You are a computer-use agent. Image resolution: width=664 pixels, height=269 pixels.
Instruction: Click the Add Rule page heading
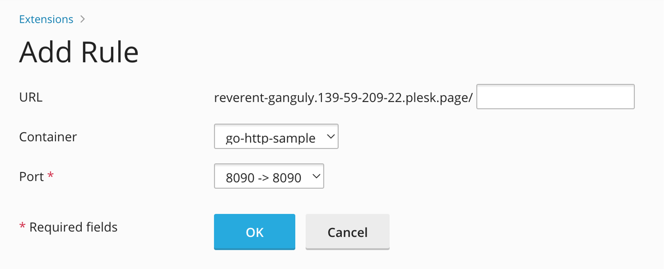tap(79, 52)
